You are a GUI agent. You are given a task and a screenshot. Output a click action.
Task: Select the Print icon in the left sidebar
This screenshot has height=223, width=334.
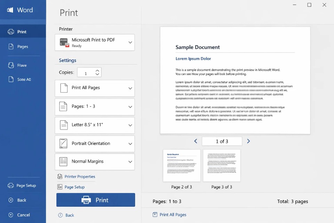(x=11, y=31)
